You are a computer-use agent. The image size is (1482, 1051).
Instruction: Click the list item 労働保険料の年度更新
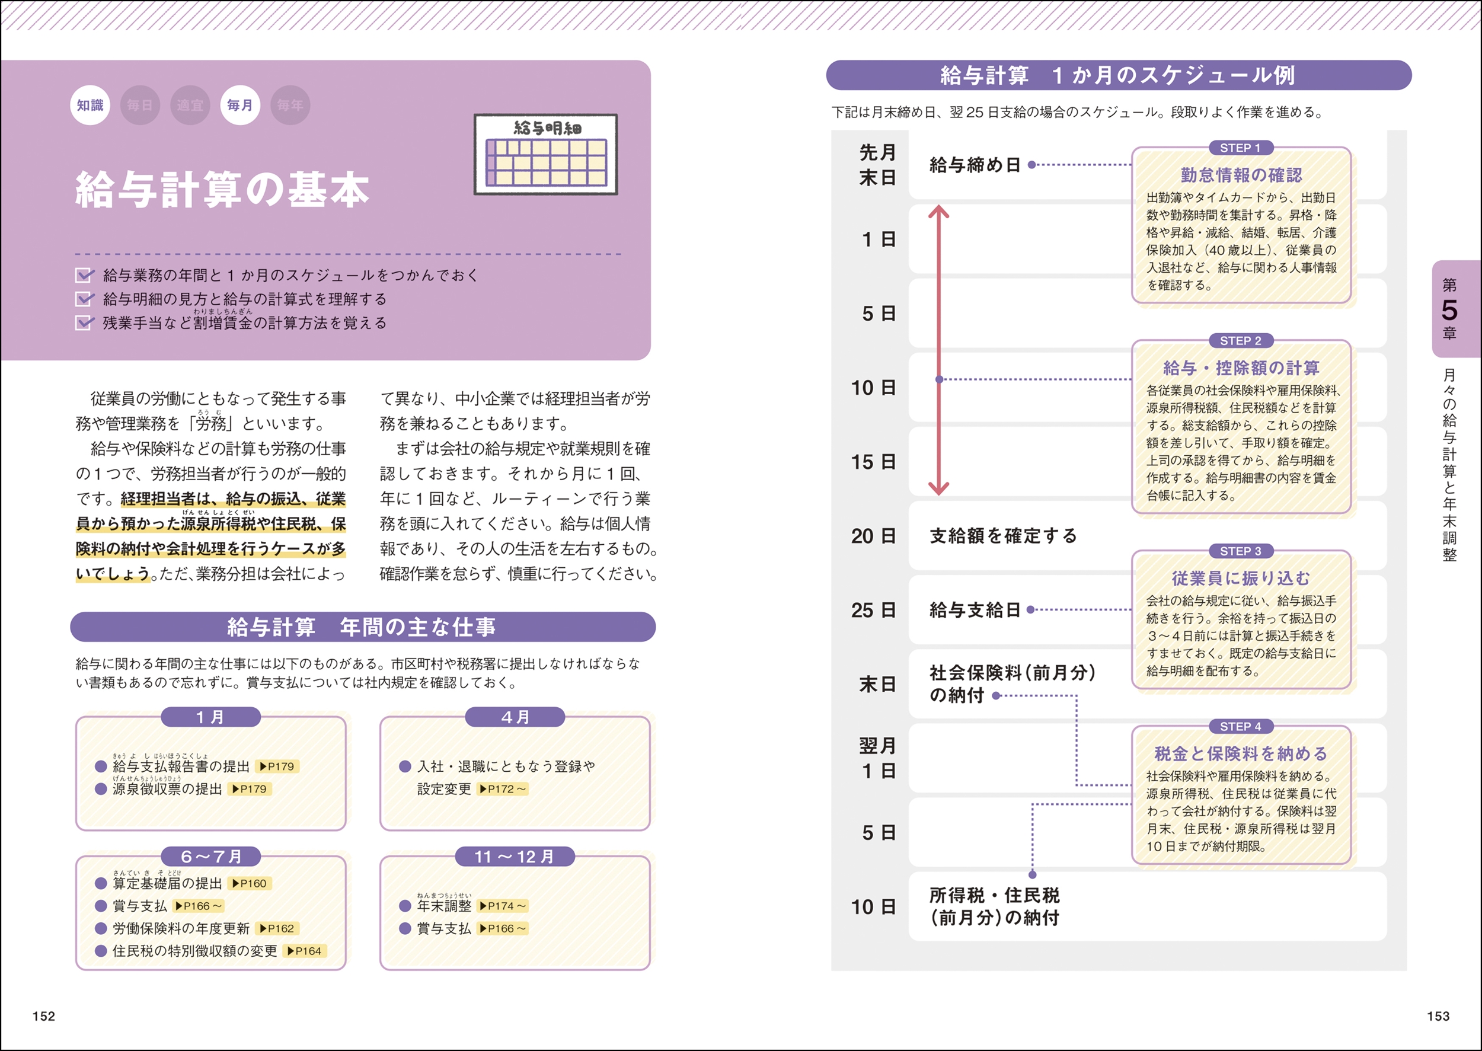(181, 928)
